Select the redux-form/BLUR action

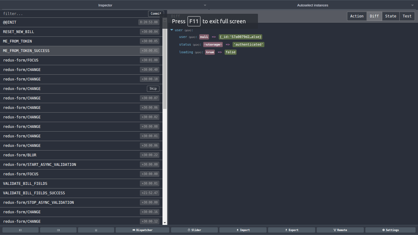(81, 155)
